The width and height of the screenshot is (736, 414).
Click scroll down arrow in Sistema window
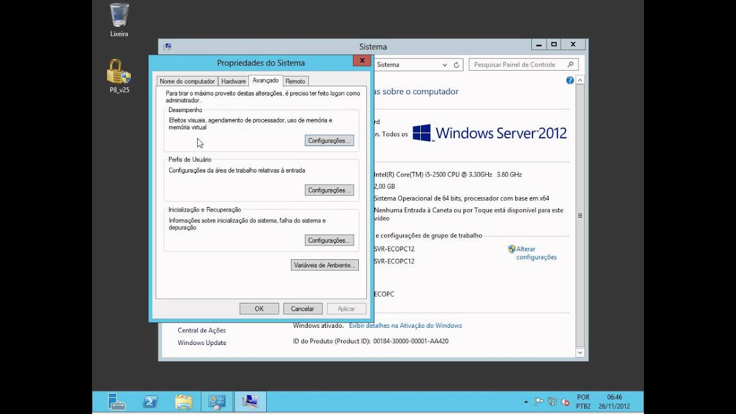click(580, 352)
